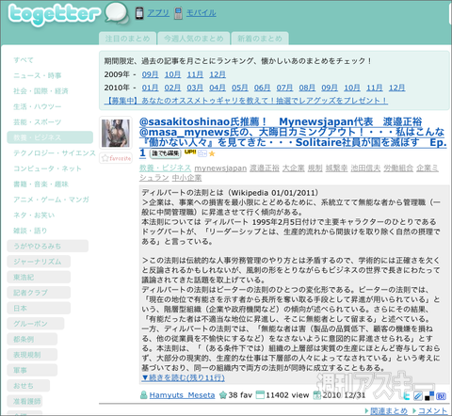This screenshot has width=452, height=416.
Task: Click the Hatena bookmark B! icon
Action: pos(441,396)
